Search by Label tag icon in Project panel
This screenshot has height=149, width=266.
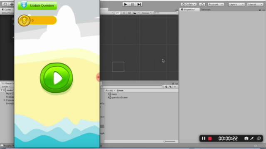[x=170, y=87]
